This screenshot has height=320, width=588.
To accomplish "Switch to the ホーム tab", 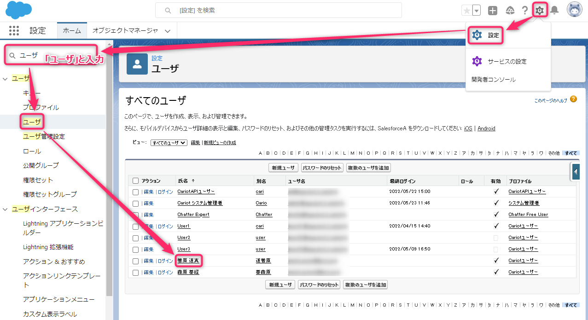I will 72,31.
